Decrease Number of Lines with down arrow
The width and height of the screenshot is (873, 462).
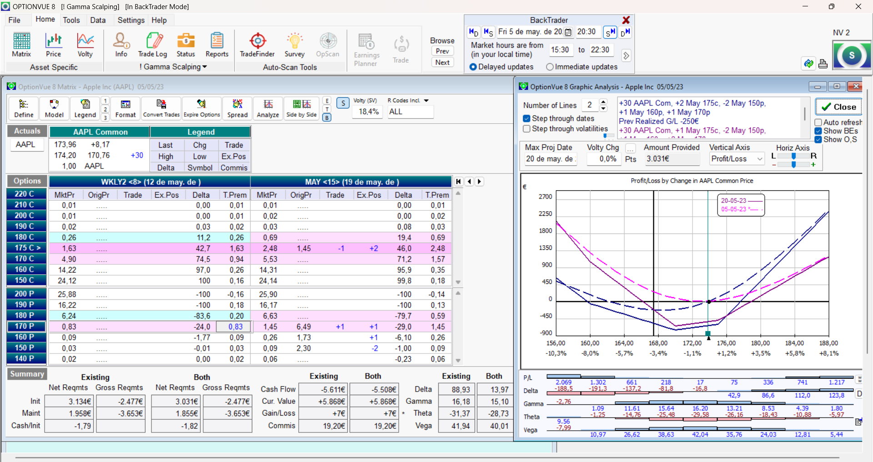(x=603, y=108)
